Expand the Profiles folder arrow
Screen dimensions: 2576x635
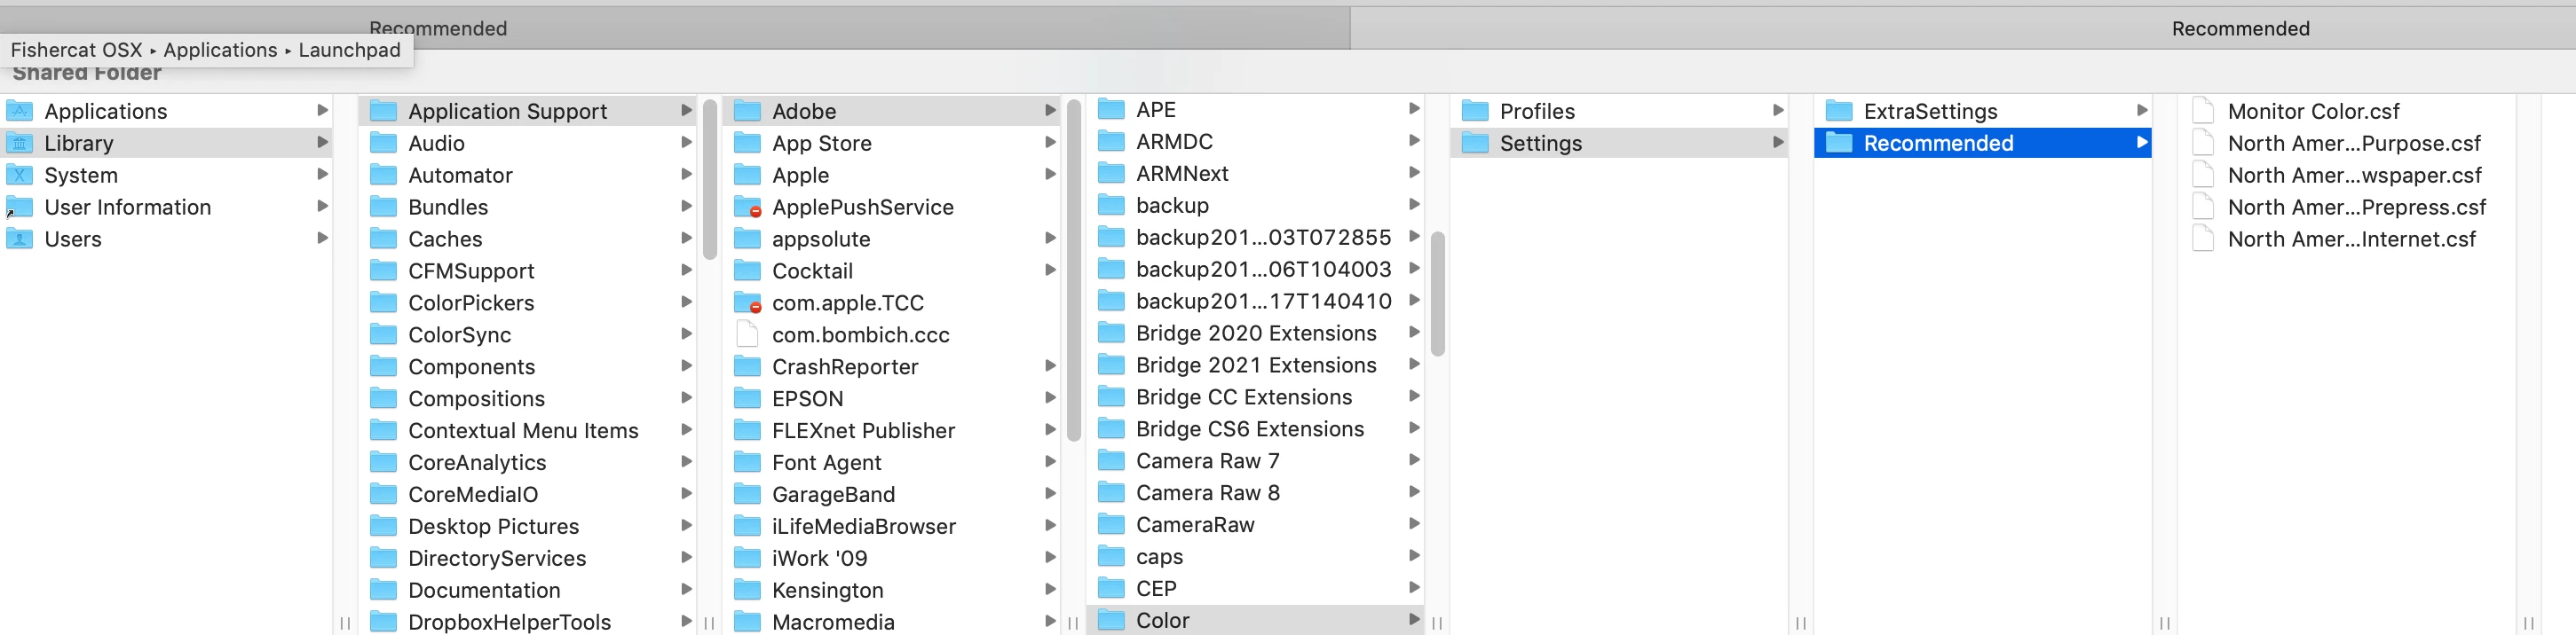[x=1778, y=110]
